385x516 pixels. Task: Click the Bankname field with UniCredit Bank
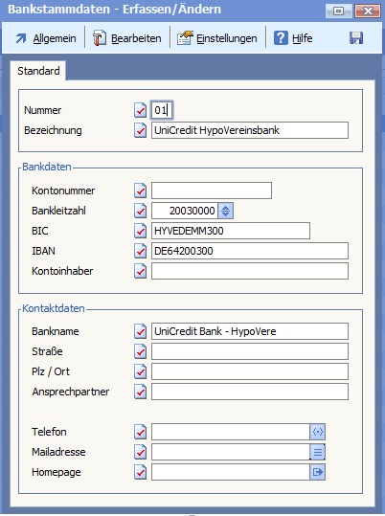tap(250, 331)
